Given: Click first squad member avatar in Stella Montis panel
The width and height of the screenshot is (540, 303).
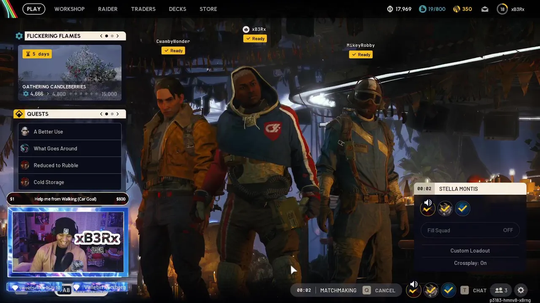Looking at the screenshot, I should (427, 208).
